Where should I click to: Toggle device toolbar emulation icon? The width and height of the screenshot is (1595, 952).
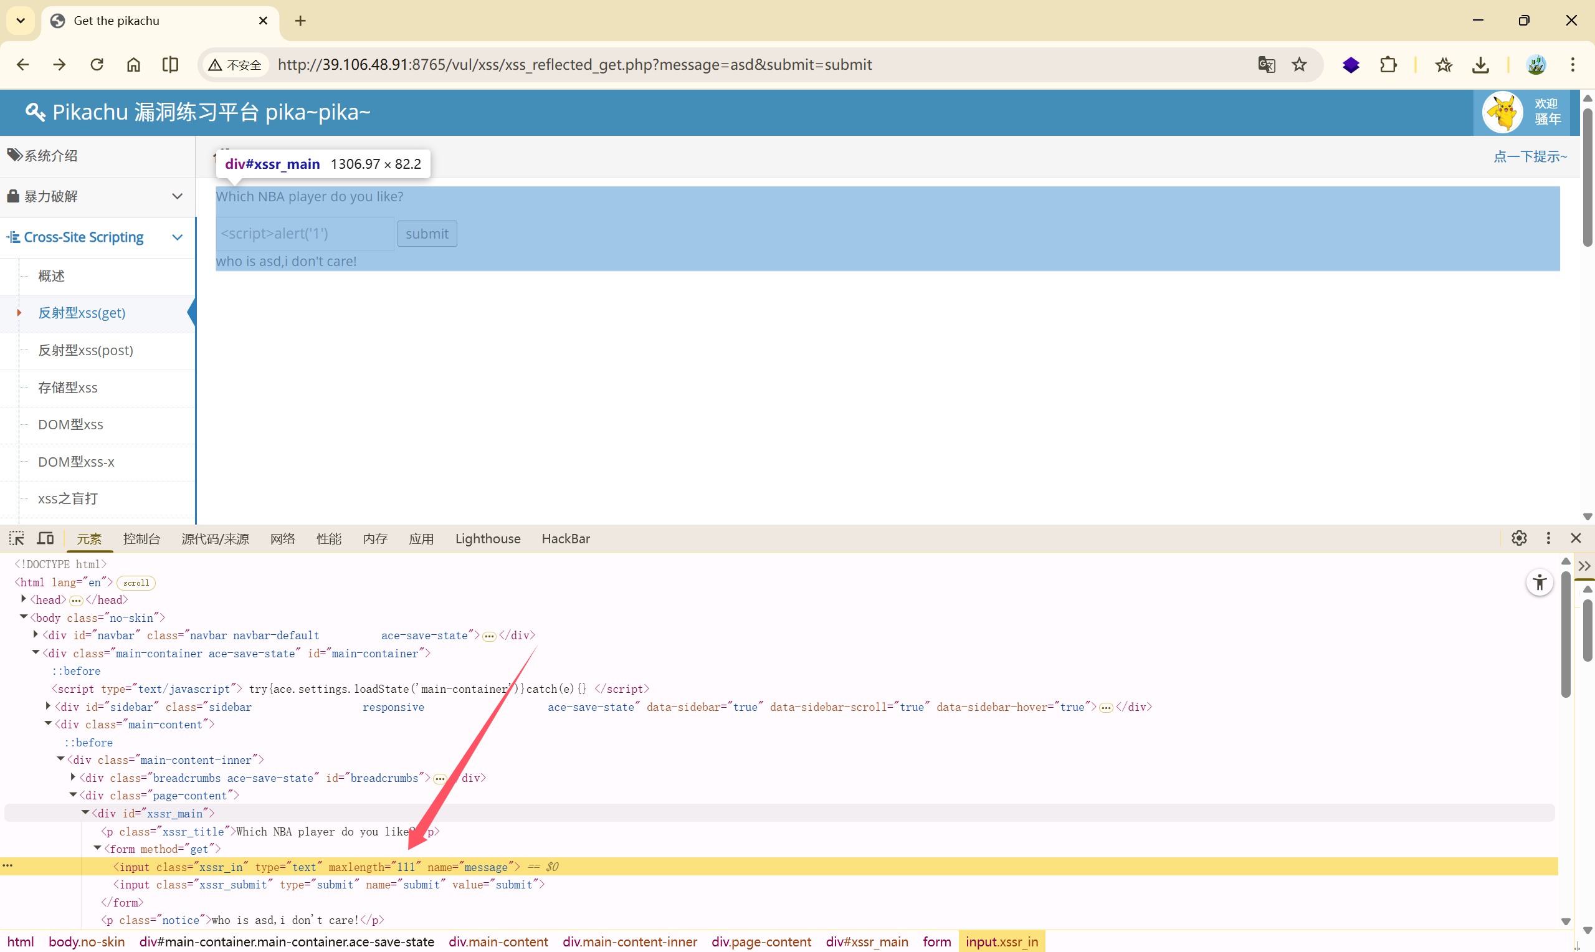[45, 538]
